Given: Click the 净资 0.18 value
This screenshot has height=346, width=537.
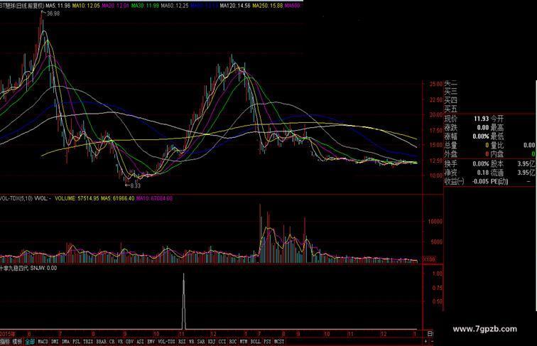Looking at the screenshot, I should point(483,173).
